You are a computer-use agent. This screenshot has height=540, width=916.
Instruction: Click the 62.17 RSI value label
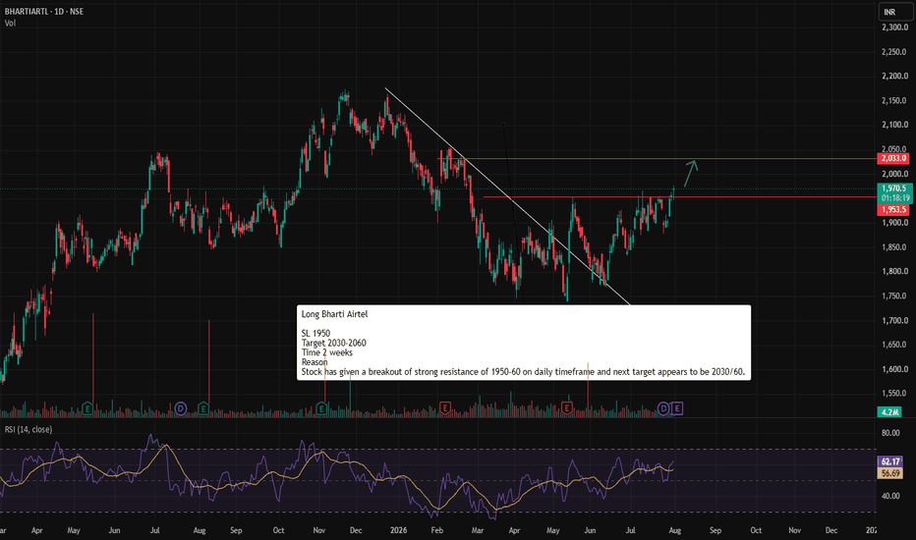click(x=890, y=461)
